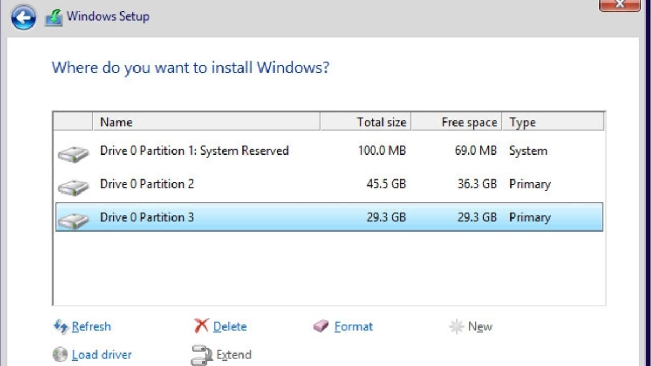
Task: Sort by the Name column header
Action: 206,122
